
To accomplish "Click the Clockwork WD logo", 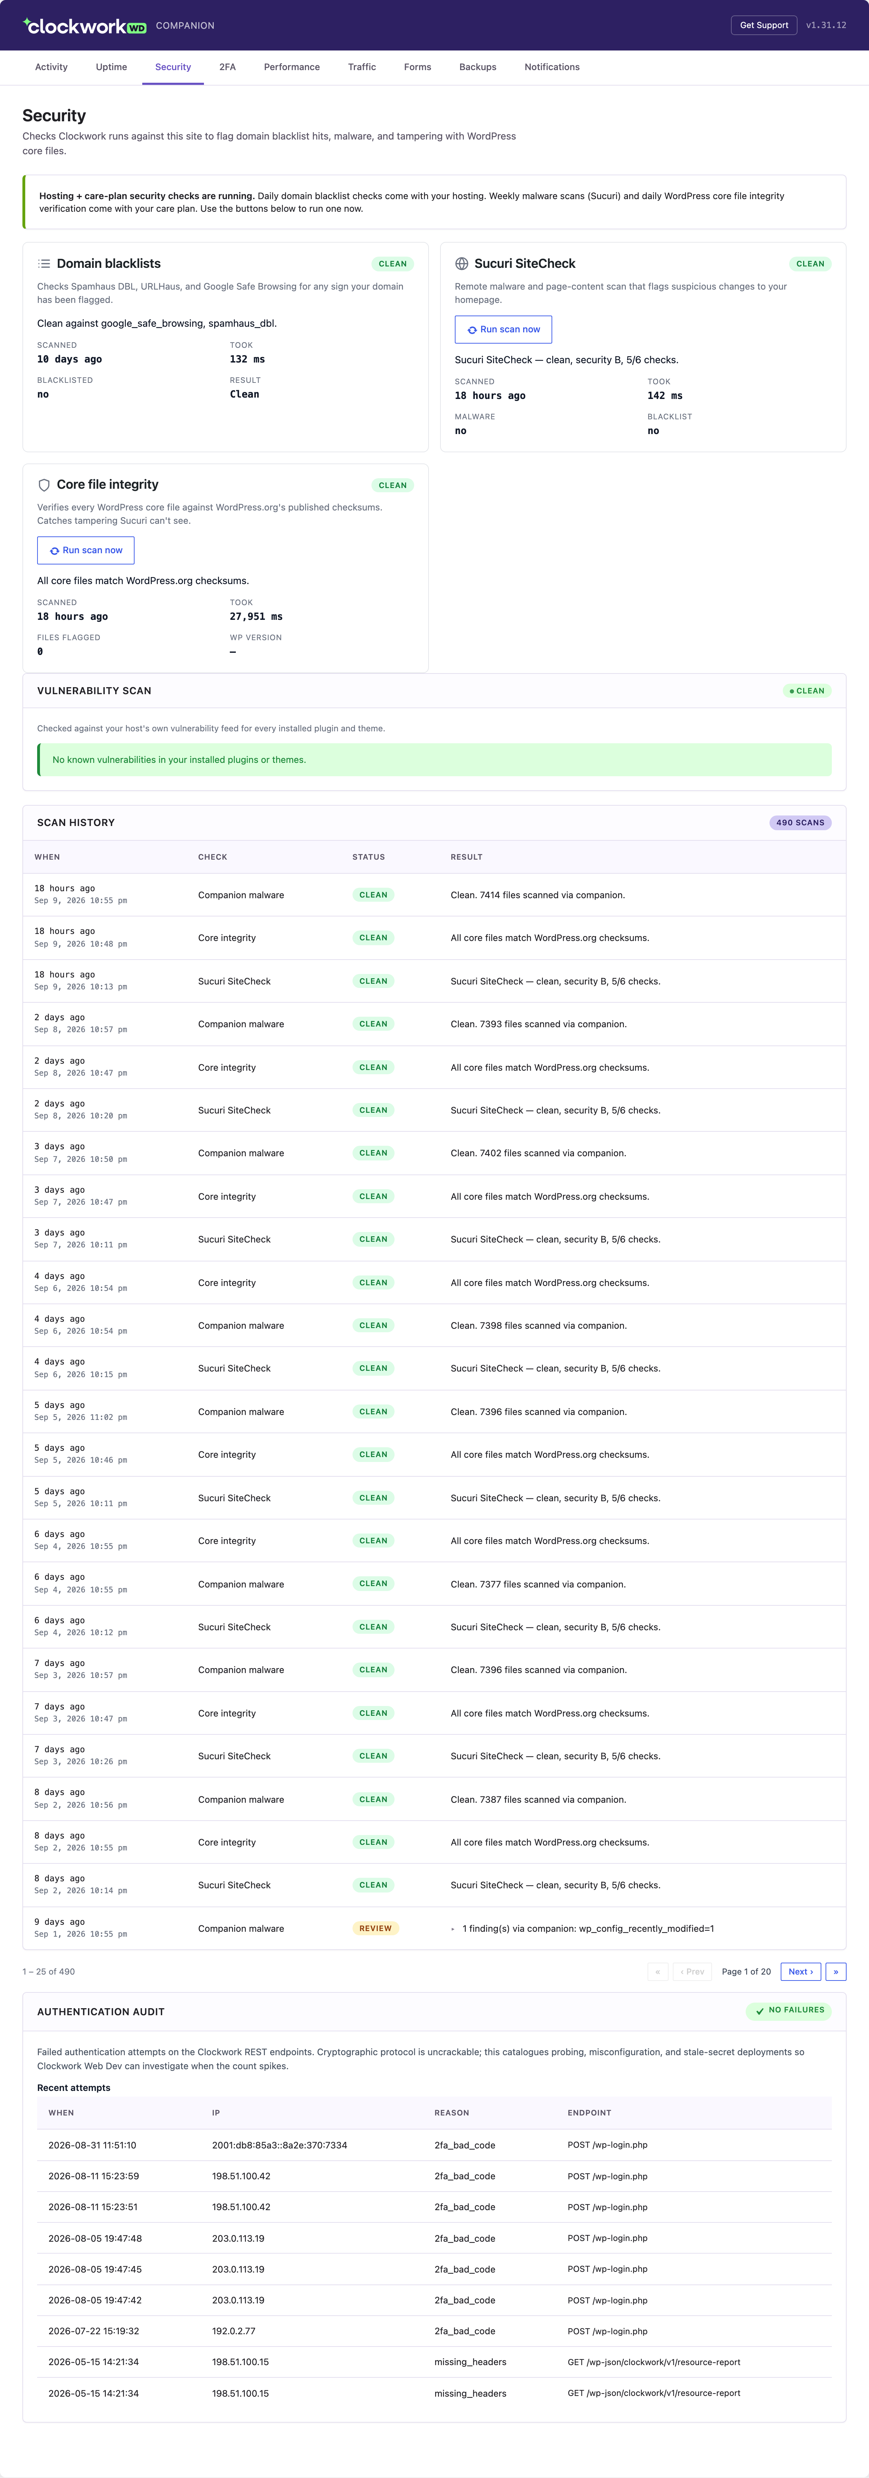I will 84,26.
